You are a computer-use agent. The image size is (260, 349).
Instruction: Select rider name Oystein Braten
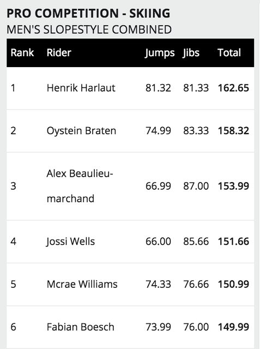[x=81, y=131]
